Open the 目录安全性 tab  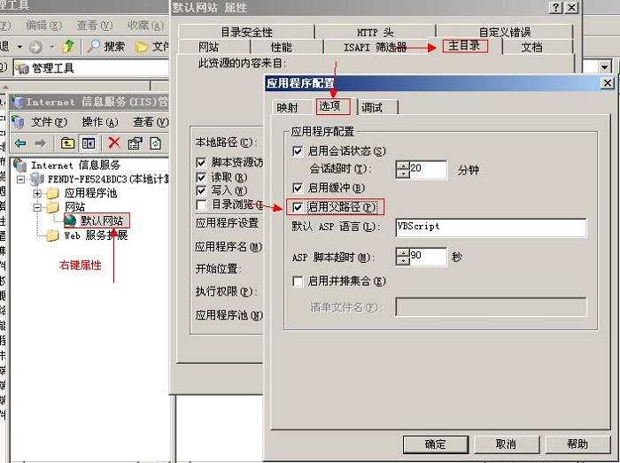click(x=246, y=32)
